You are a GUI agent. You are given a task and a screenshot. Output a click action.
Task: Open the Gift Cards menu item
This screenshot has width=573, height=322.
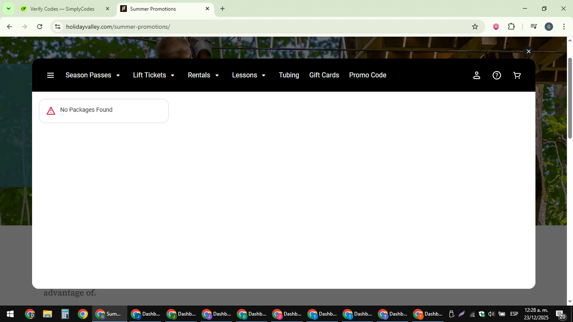click(x=324, y=75)
